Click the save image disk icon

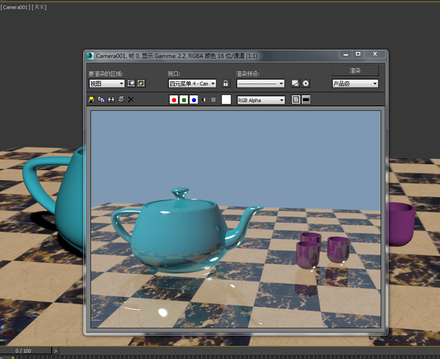(x=91, y=100)
